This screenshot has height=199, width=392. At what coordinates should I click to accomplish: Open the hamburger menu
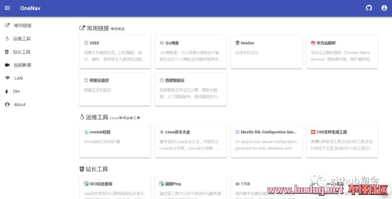[7, 8]
